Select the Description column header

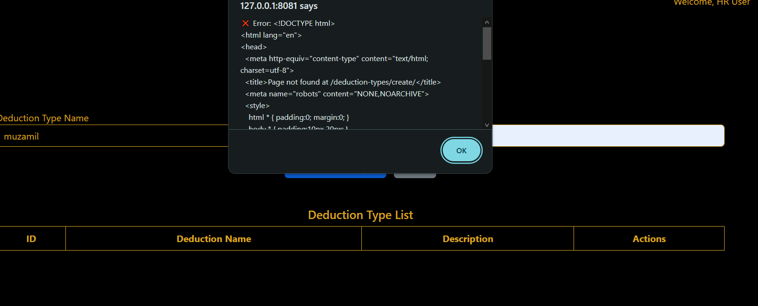pyautogui.click(x=468, y=239)
